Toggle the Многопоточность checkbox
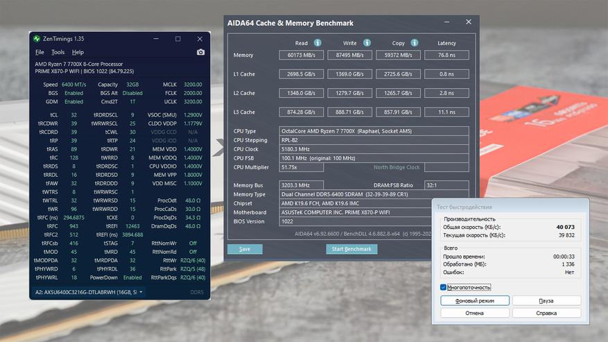This screenshot has height=342, width=608. point(444,287)
